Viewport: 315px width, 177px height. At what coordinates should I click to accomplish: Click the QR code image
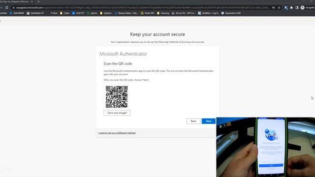pyautogui.click(x=117, y=97)
